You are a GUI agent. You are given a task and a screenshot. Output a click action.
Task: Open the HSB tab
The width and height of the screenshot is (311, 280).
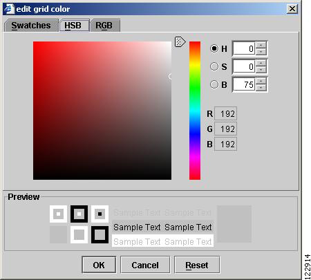coord(74,26)
